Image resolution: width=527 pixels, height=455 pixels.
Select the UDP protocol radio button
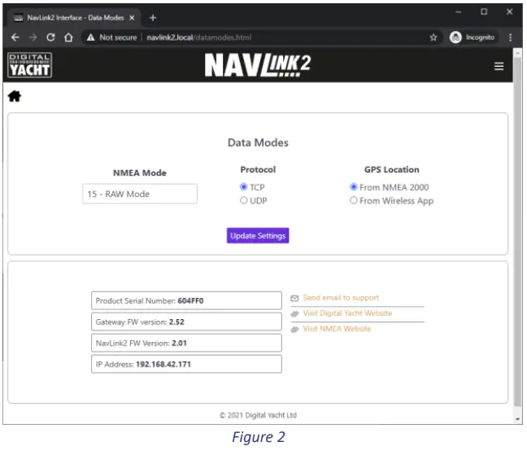tap(244, 200)
